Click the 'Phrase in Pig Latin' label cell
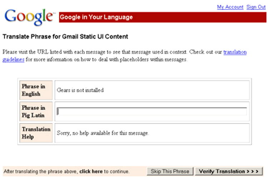The image size is (268, 181). (x=36, y=112)
